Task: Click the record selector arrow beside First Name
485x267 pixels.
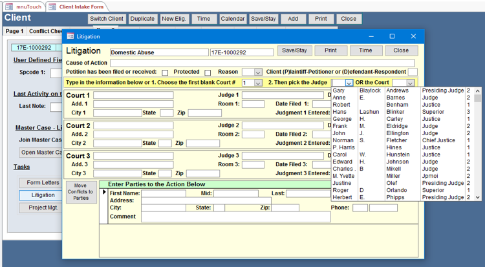Action: (x=104, y=193)
